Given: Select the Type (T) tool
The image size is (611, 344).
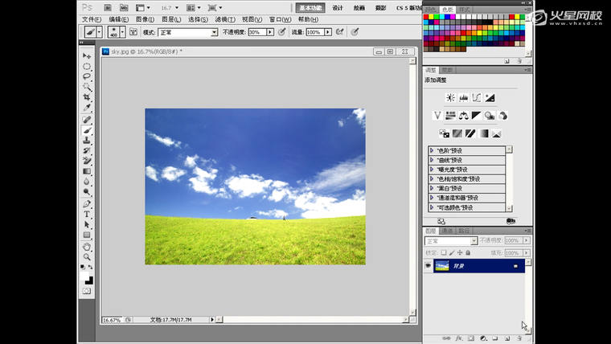Looking at the screenshot, I should pyautogui.click(x=87, y=215).
